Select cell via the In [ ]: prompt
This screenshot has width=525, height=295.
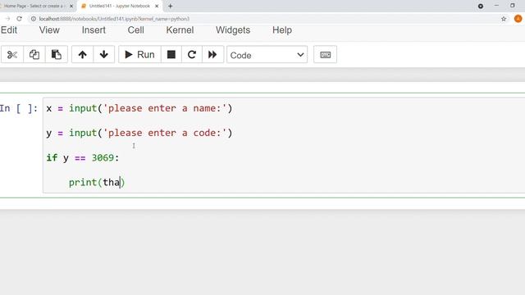coord(19,108)
